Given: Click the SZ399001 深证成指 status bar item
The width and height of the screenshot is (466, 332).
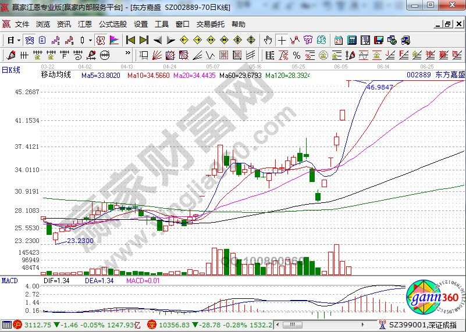Looking at the screenshot, I should tap(422, 326).
